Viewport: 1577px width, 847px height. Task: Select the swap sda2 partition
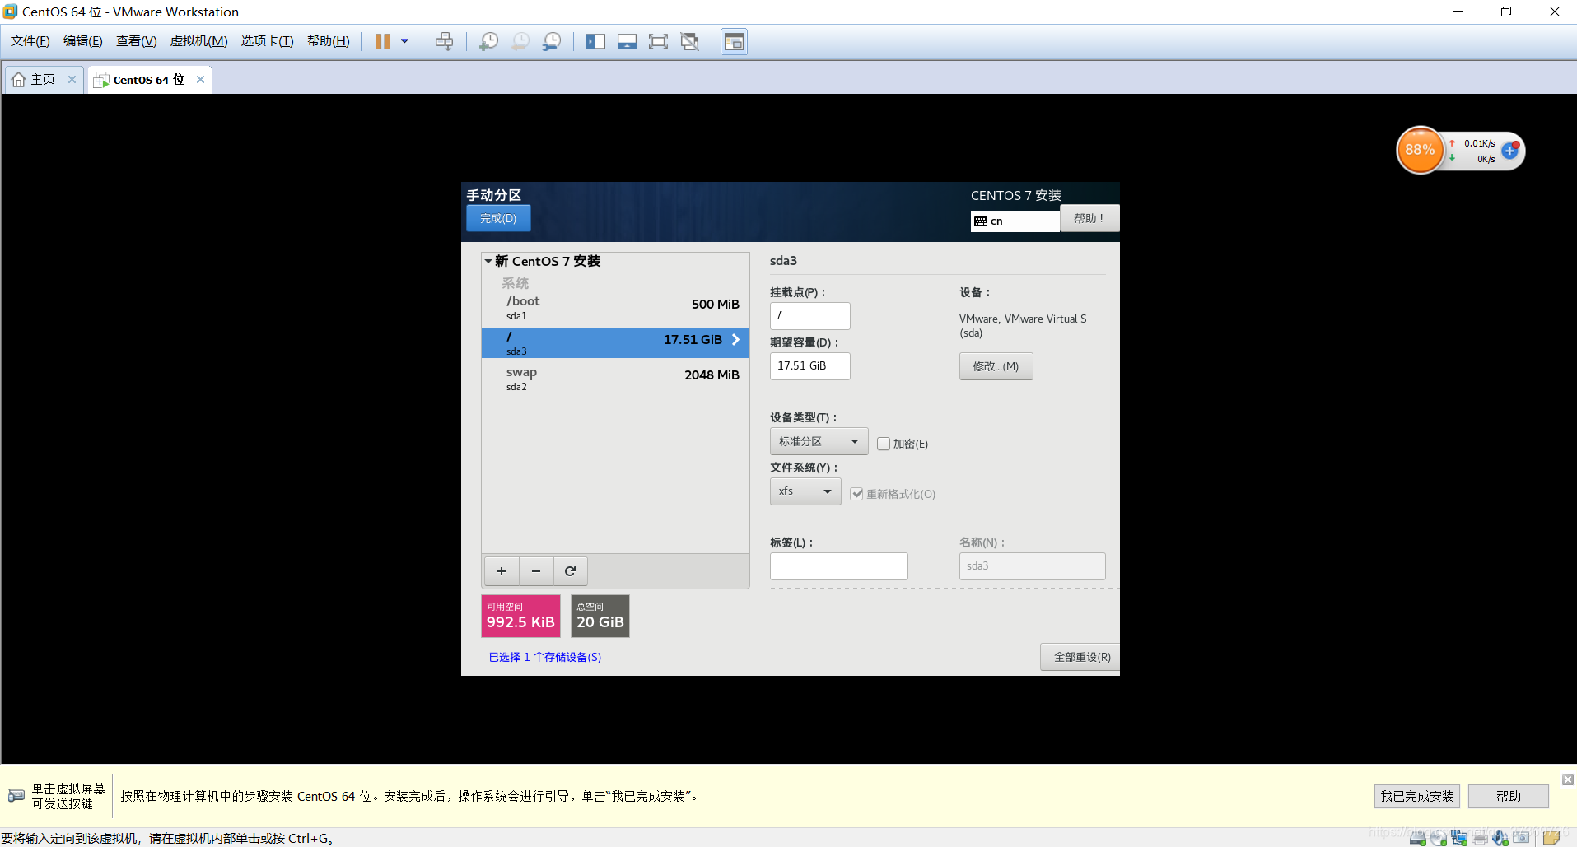pyautogui.click(x=615, y=379)
